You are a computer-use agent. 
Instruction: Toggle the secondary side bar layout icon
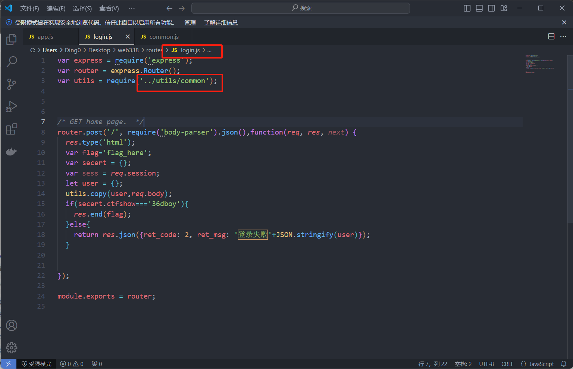pyautogui.click(x=492, y=8)
